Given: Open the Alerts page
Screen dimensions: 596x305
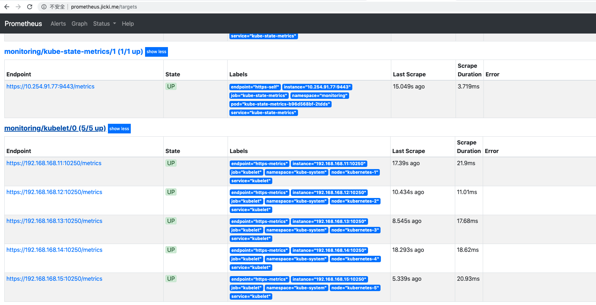Looking at the screenshot, I should point(58,24).
